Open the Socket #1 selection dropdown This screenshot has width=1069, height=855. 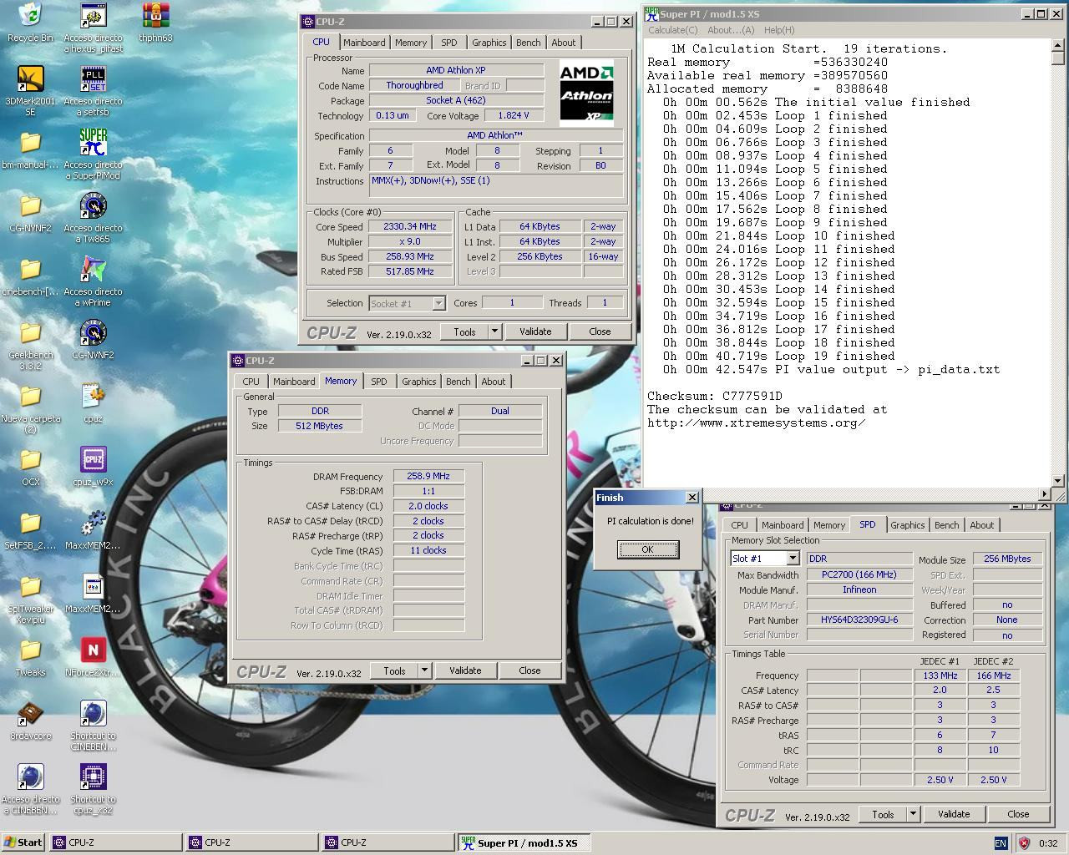pyautogui.click(x=437, y=303)
